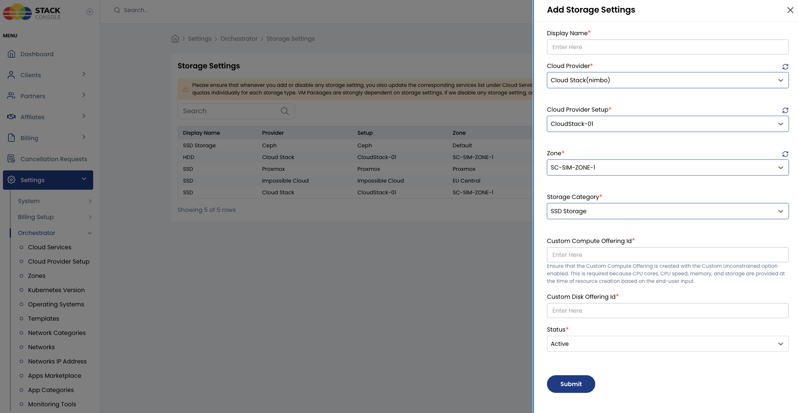The image size is (798, 413).
Task: Click the Dashboard house icon
Action: tap(12, 54)
